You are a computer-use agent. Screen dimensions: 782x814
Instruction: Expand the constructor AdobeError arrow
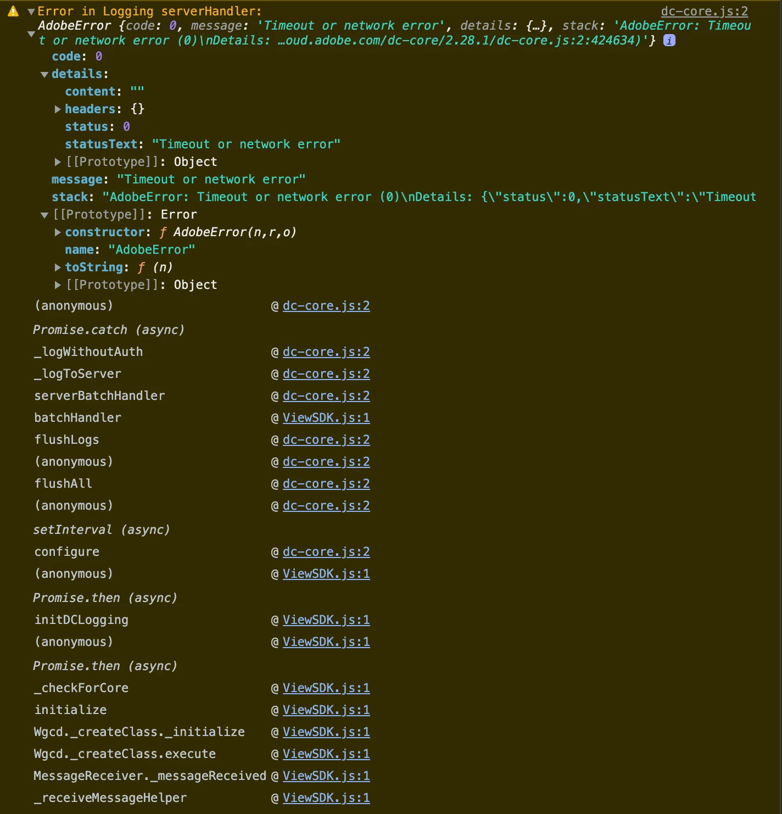click(x=58, y=232)
